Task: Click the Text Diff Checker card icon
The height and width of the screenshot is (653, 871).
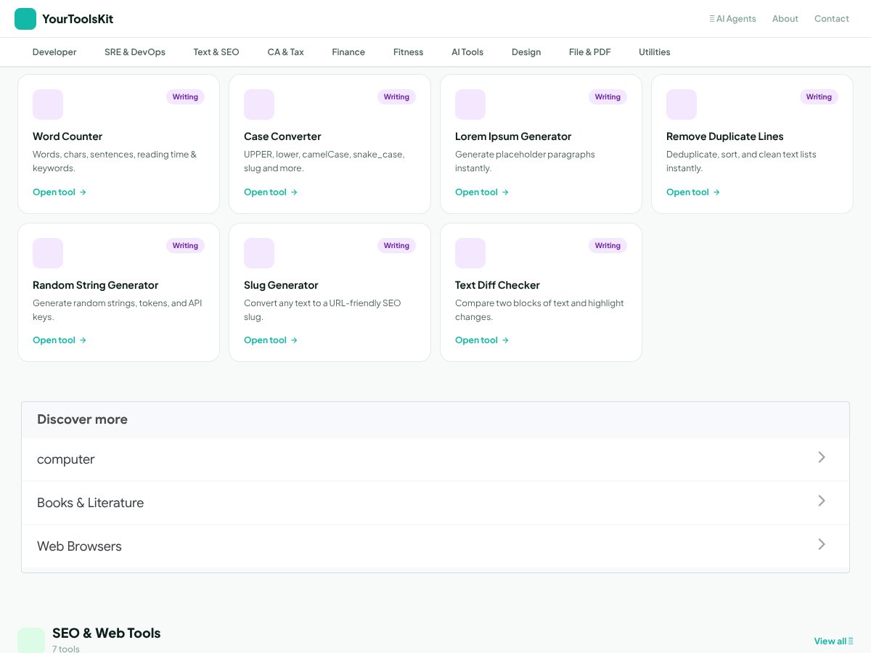Action: pyautogui.click(x=470, y=253)
